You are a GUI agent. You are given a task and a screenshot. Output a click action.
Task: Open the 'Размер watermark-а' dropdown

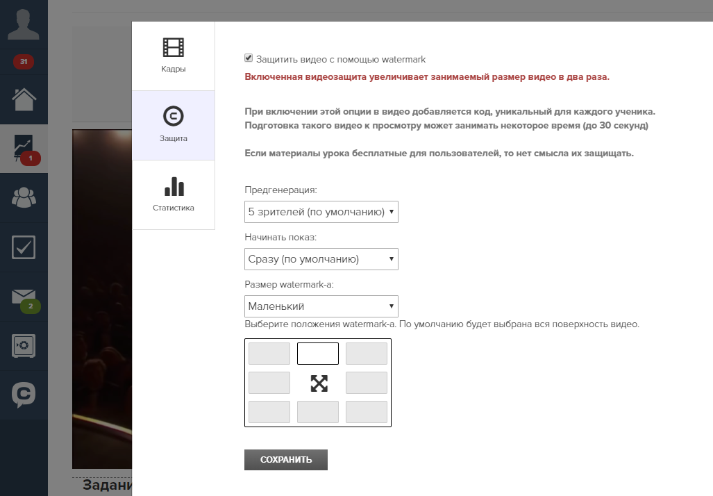(x=321, y=306)
